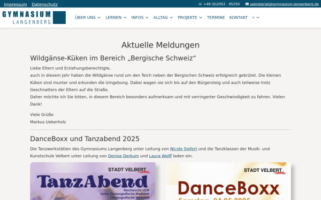This screenshot has width=321, height=200.
Task: Open the INFOS menu
Action: pyautogui.click(x=137, y=18)
